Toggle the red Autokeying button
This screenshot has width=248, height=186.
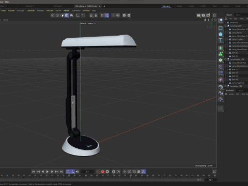pyautogui.click(x=103, y=172)
